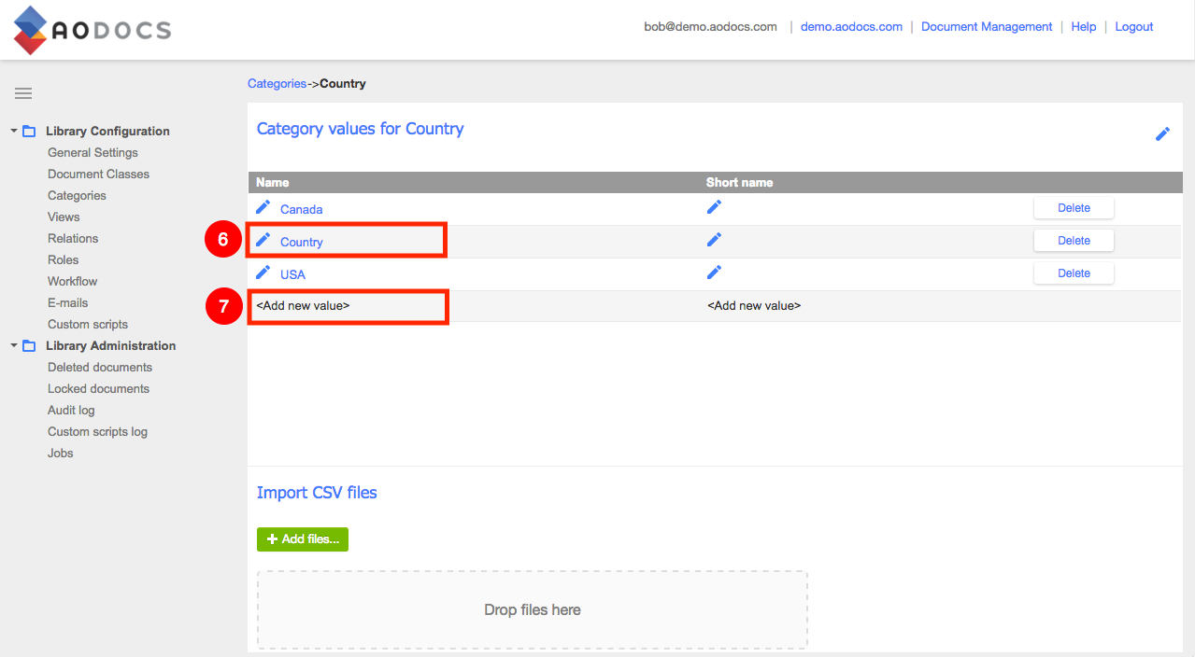Open Jobs page
Image resolution: width=1195 pixels, height=657 pixels.
(61, 454)
